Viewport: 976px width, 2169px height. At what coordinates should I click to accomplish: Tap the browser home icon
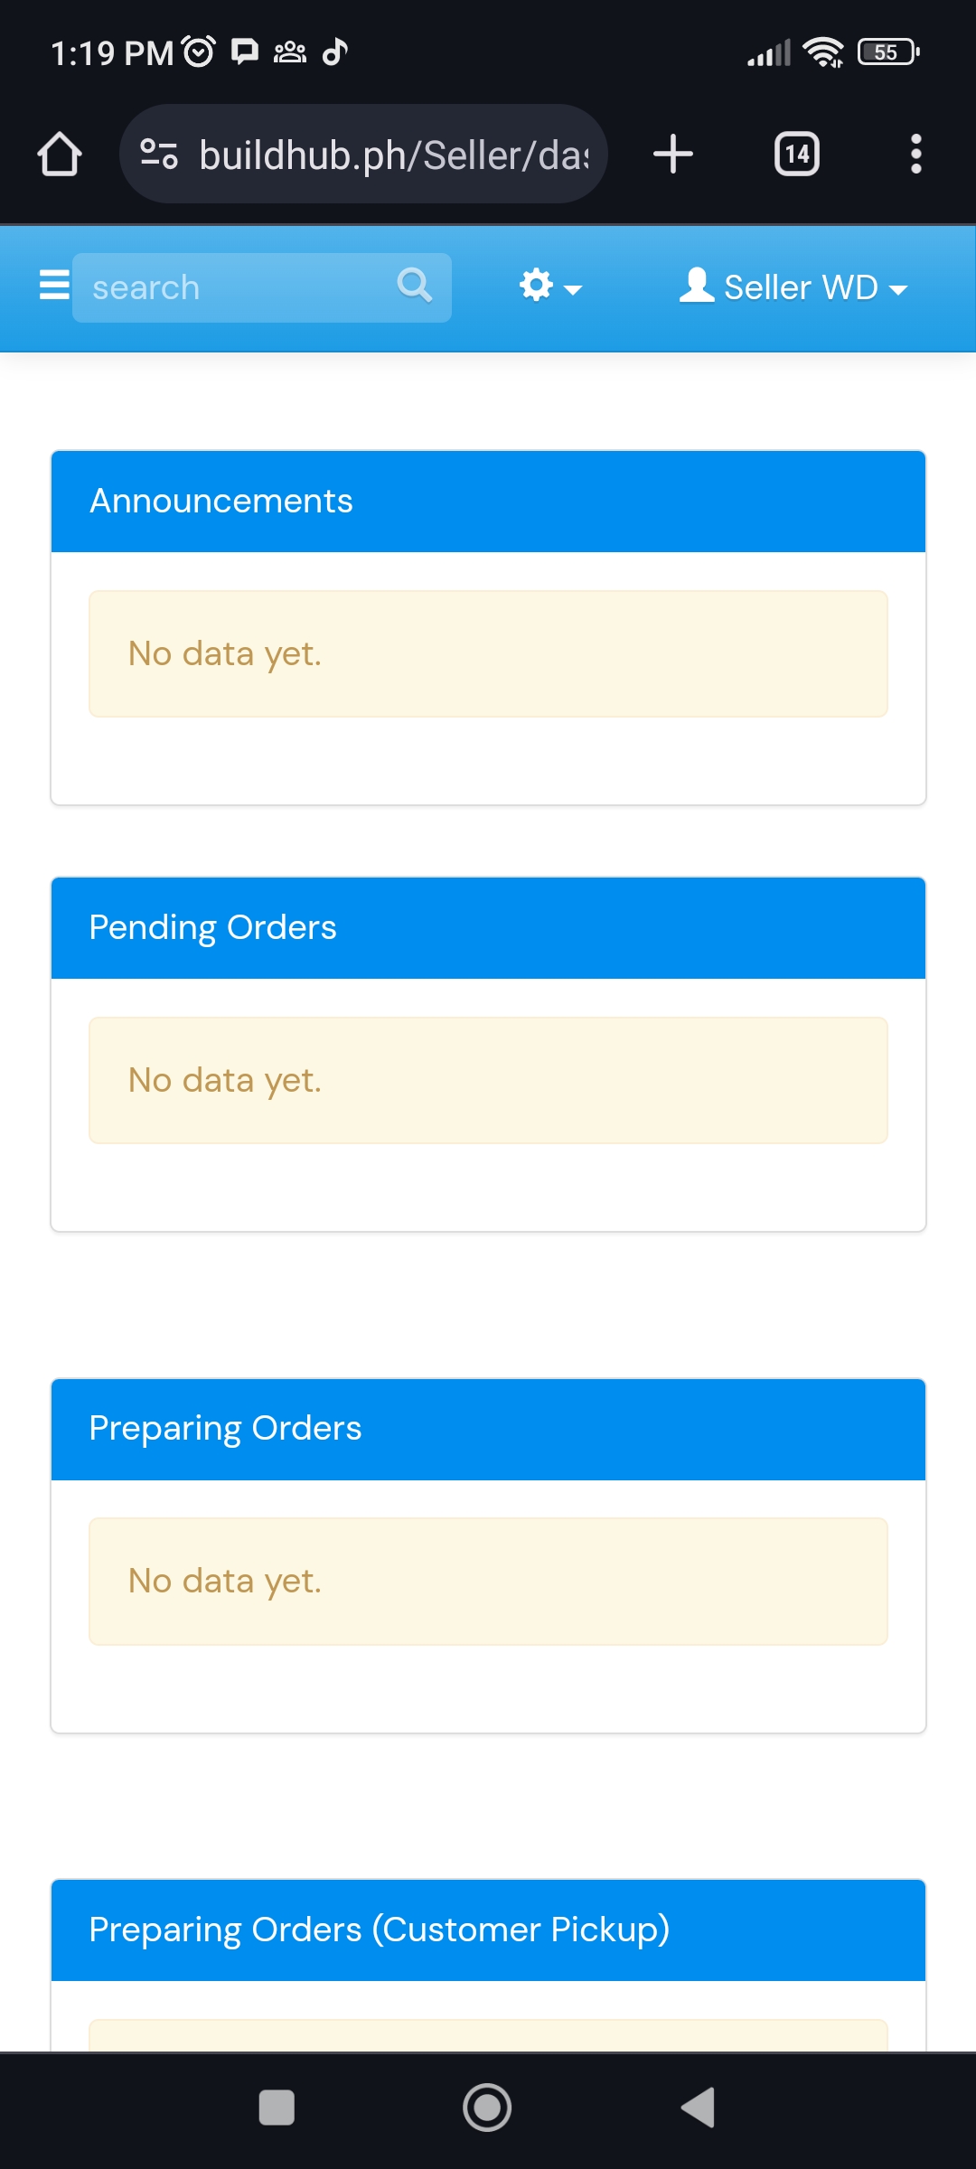click(60, 155)
